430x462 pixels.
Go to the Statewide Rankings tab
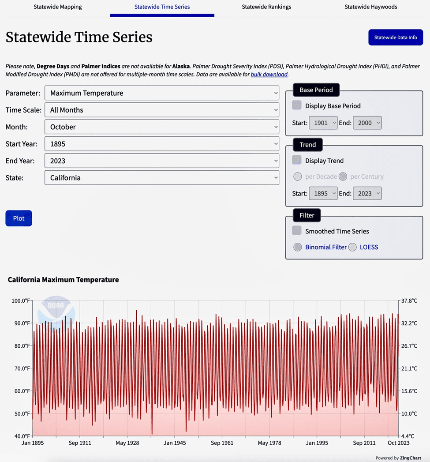pos(266,7)
